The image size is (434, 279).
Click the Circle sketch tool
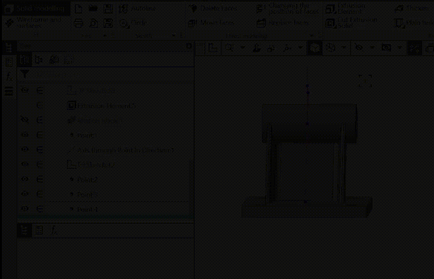[x=133, y=23]
